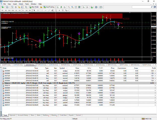Open the Tools menu
Screen dimensions: 157x120
pyautogui.click(x=27, y=4)
